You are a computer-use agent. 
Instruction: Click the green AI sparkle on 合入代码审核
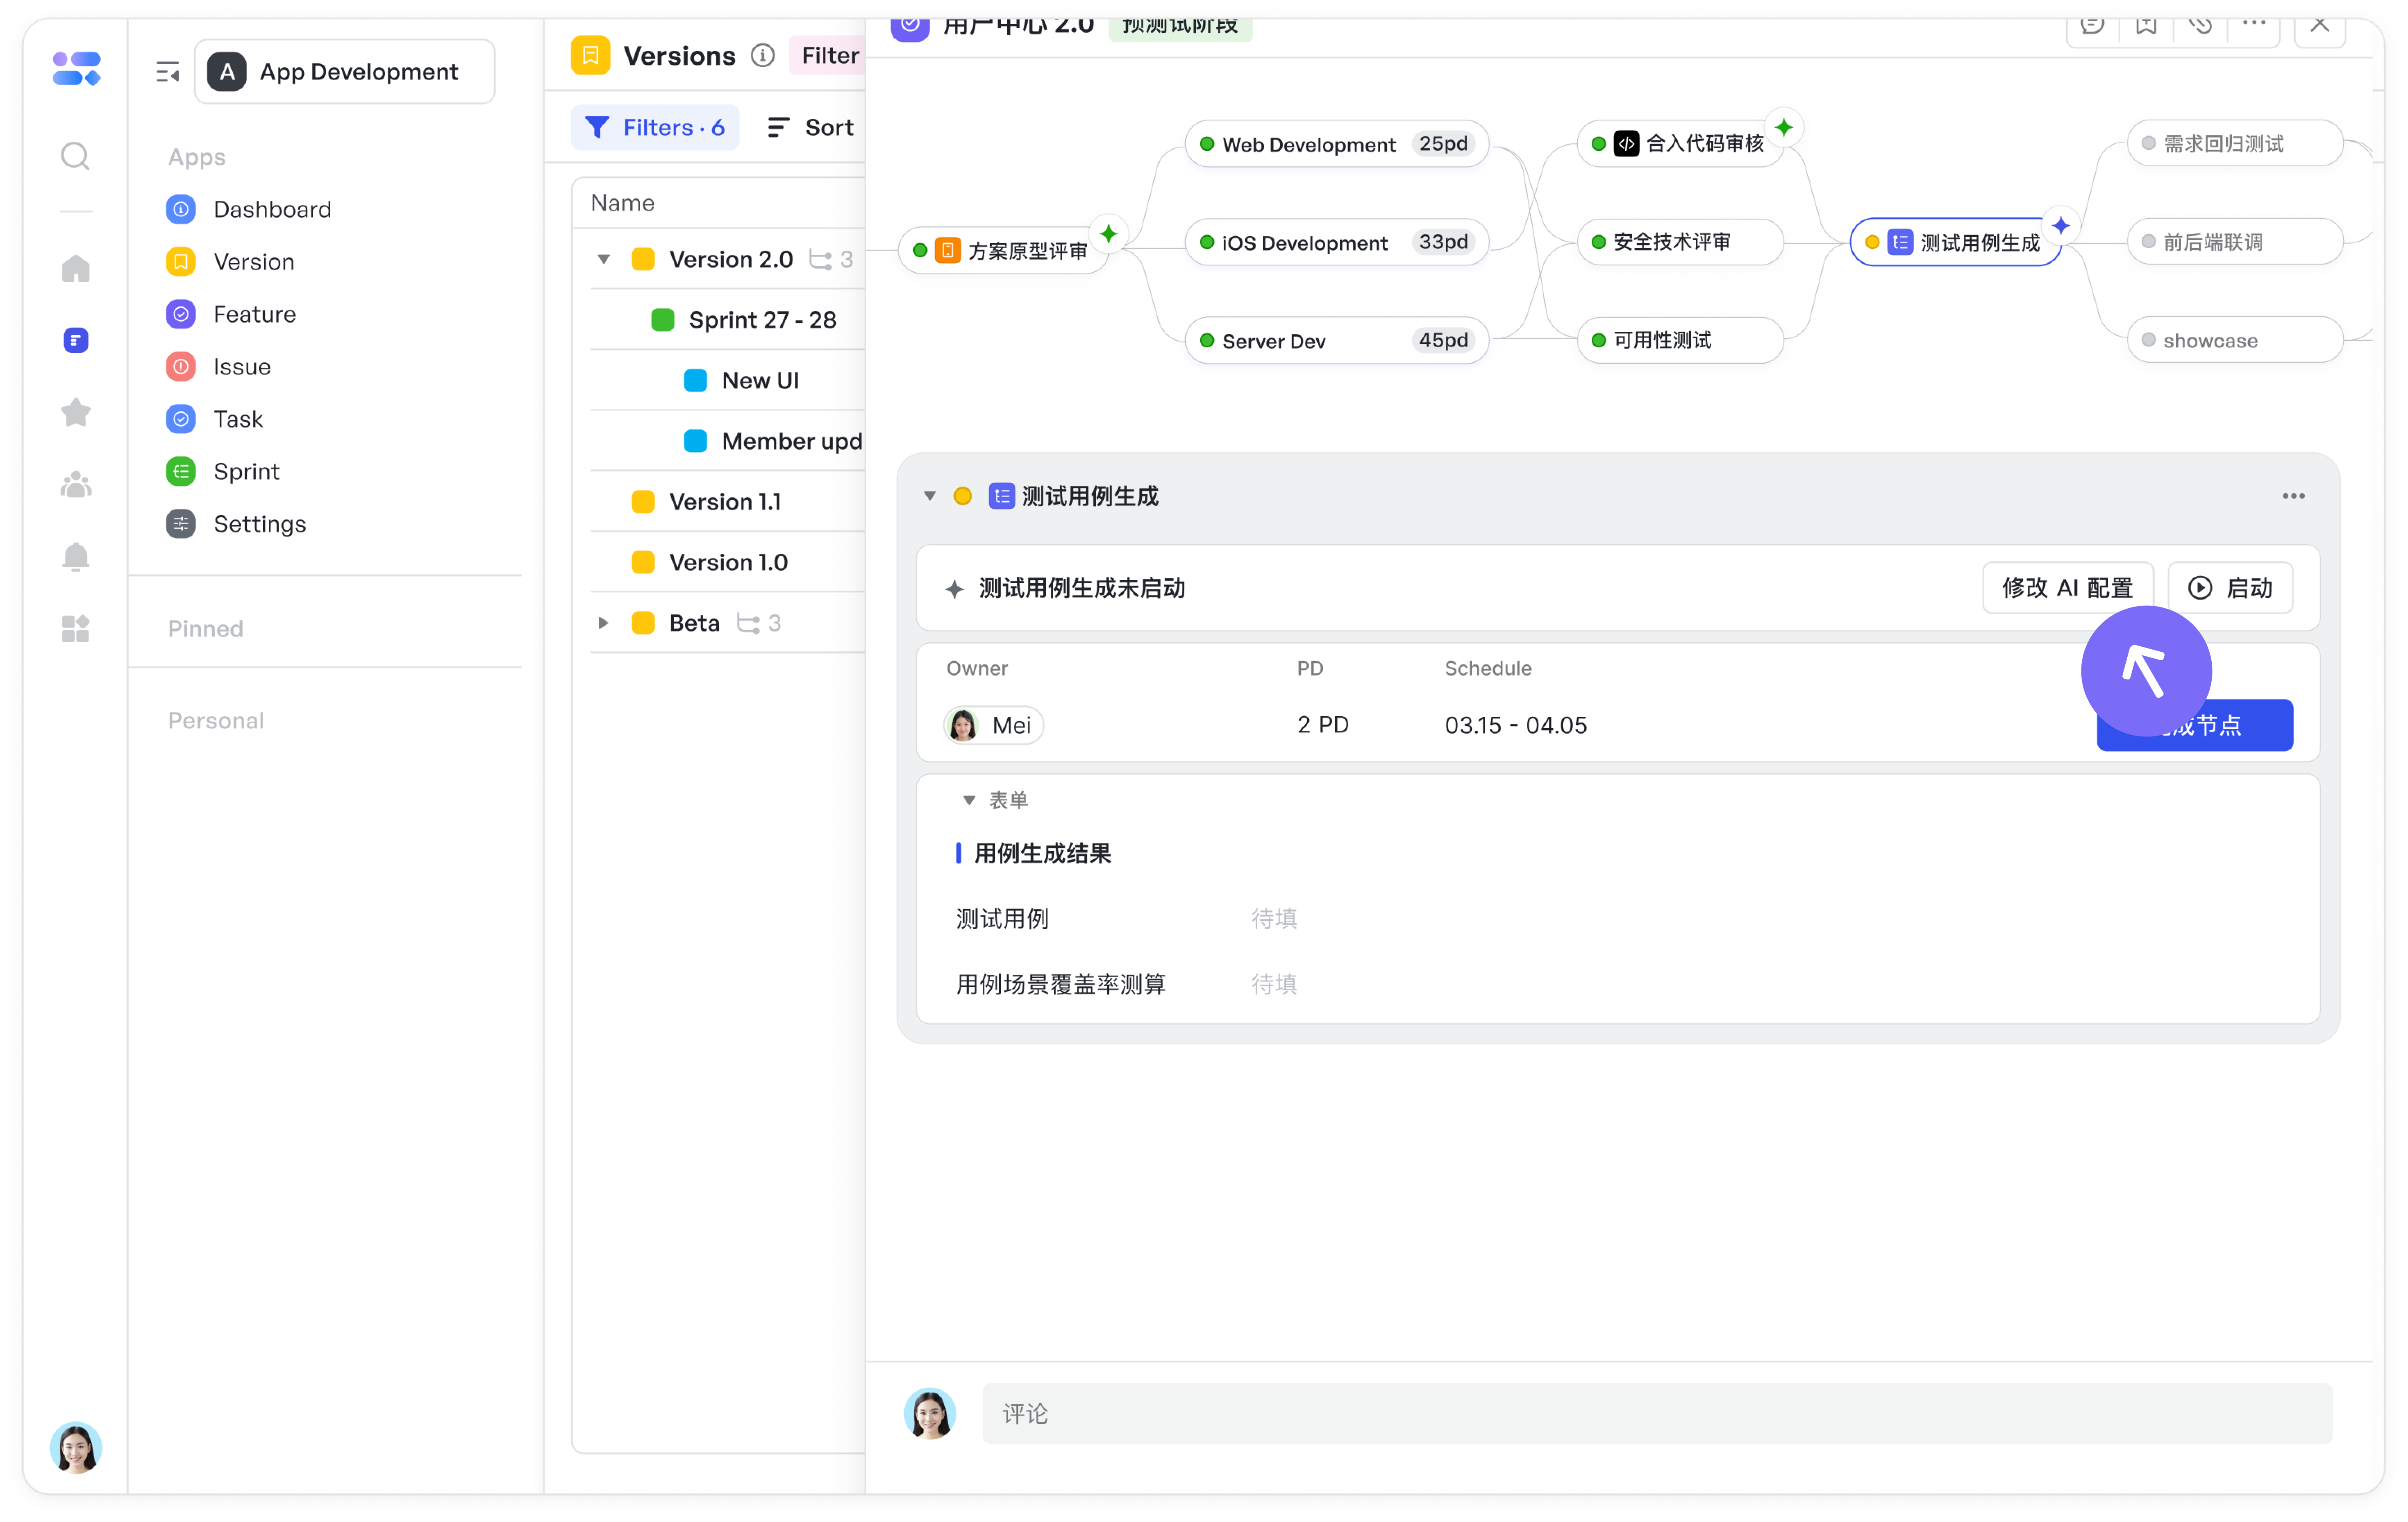(x=1784, y=128)
